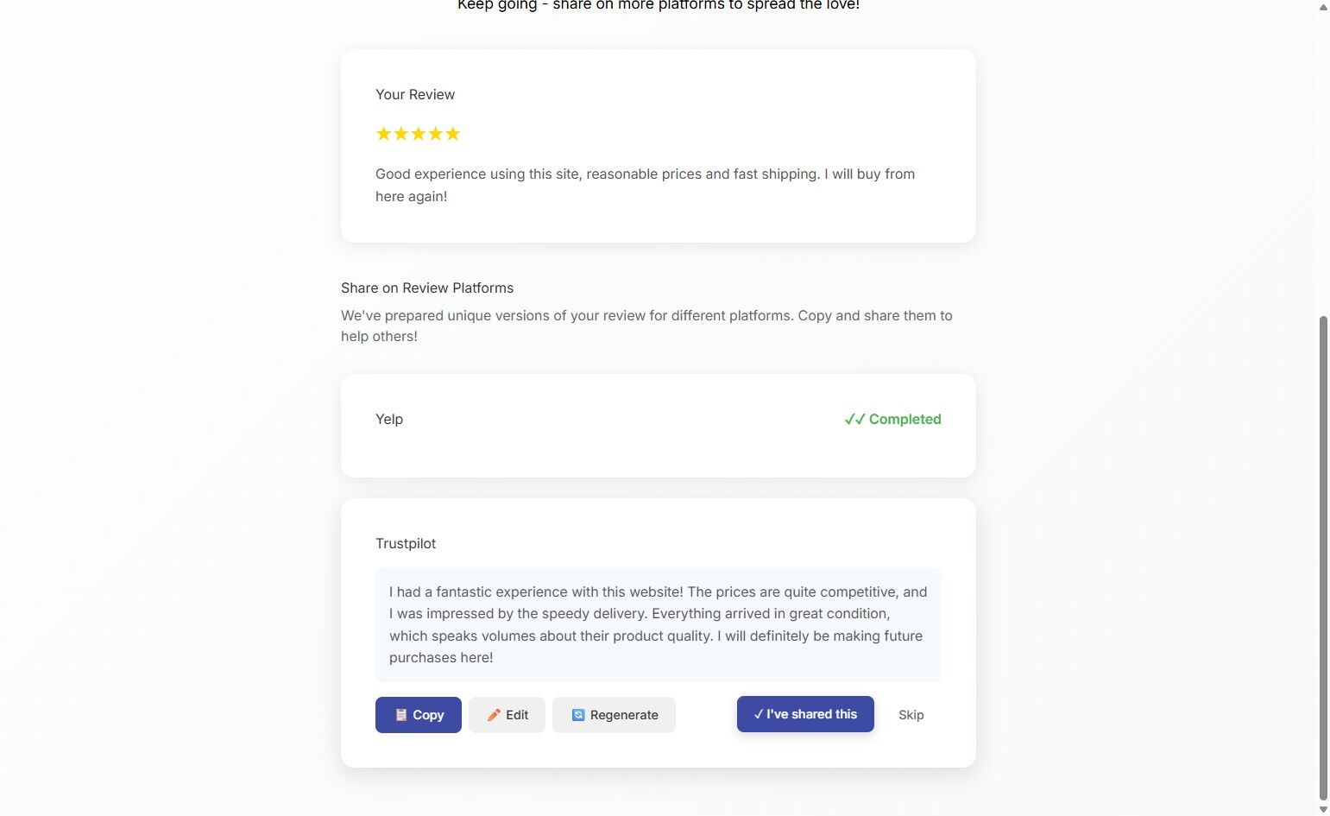
Task: Click inside the Trustpilot review text box
Action: pyautogui.click(x=658, y=624)
